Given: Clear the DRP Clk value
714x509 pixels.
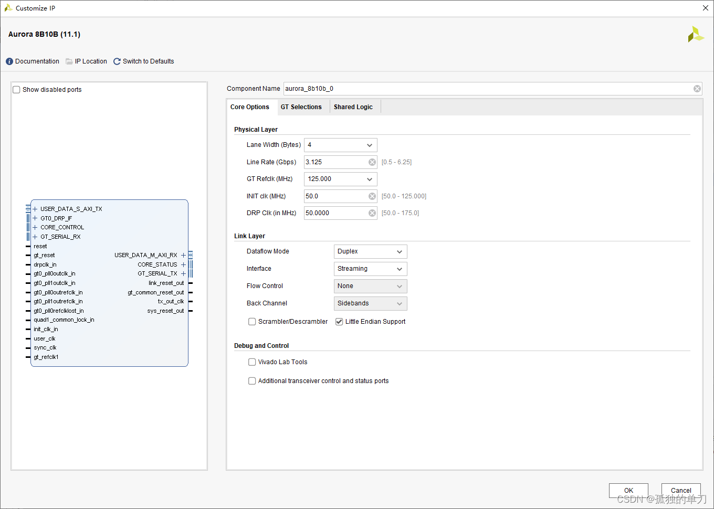Looking at the screenshot, I should pyautogui.click(x=372, y=213).
